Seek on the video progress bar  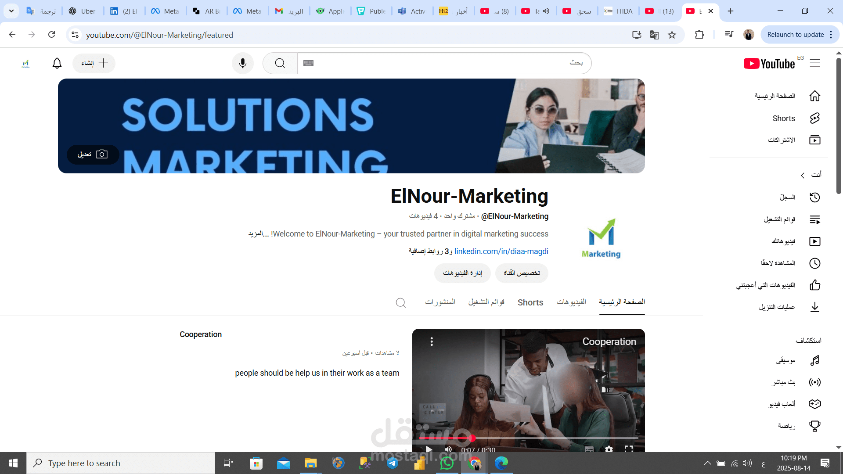pos(529,438)
